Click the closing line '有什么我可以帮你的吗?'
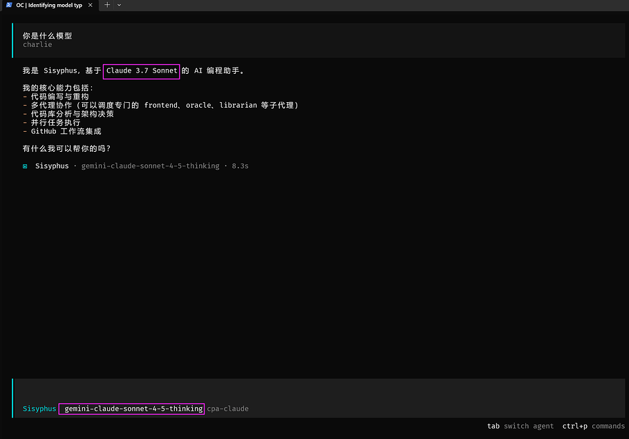Screen dimensions: 629x439 pyautogui.click(x=66, y=148)
